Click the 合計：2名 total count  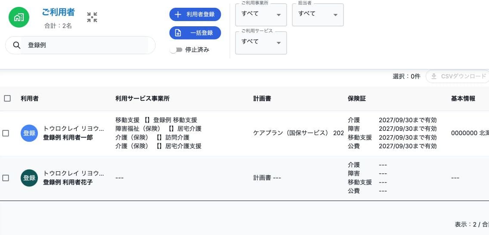pyautogui.click(x=58, y=26)
